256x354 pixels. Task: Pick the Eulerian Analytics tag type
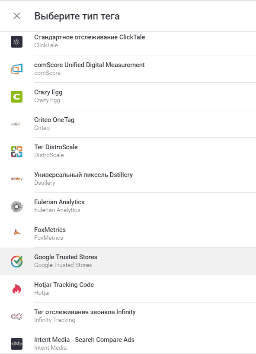128,206
